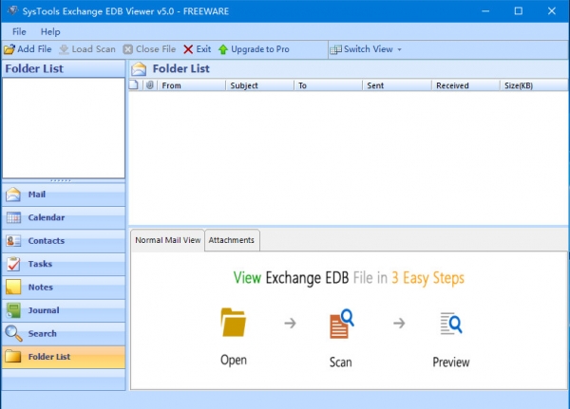Open the Help menu
570x409 pixels.
[x=50, y=31]
